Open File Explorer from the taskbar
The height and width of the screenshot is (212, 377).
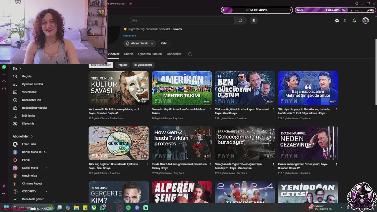coord(76,208)
